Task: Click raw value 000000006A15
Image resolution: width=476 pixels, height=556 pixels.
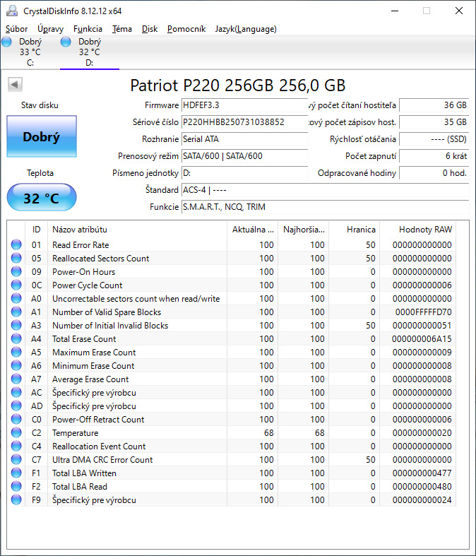Action: 422,339
